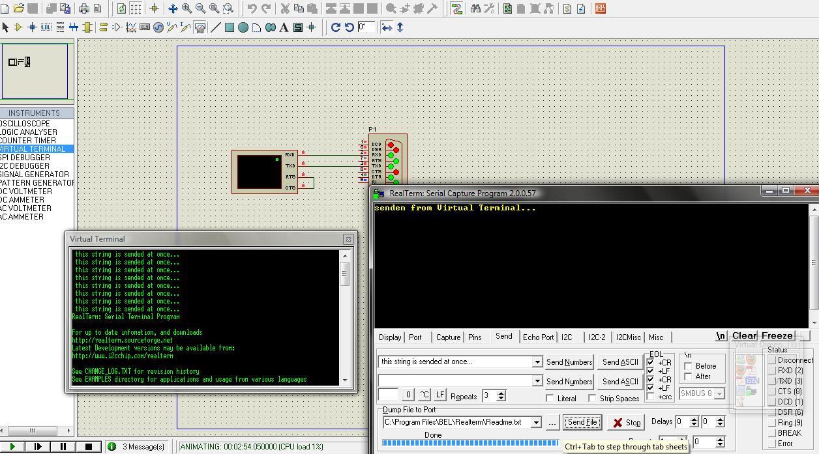This screenshot has height=454, width=819.
Task: Open the Capture tab in RealTerm
Action: (x=448, y=337)
